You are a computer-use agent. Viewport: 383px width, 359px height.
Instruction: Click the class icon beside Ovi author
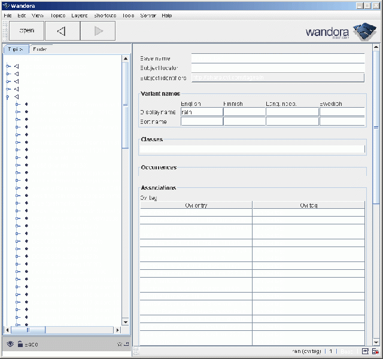pyautogui.click(x=17, y=81)
